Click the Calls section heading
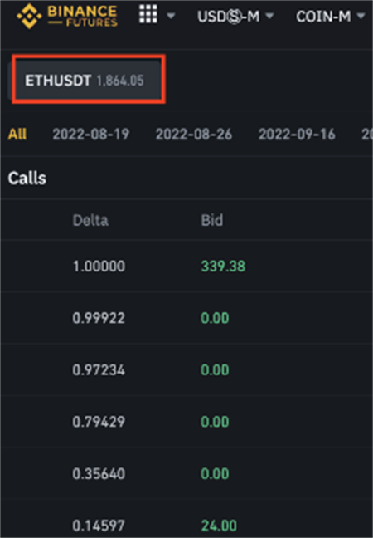This screenshot has width=373, height=538. 27,178
